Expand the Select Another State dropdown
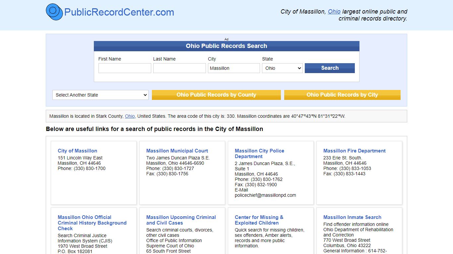453x254 pixels. [x=100, y=95]
